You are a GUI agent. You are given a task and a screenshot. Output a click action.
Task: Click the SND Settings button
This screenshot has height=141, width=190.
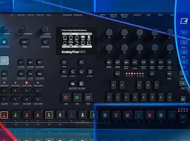point(30,62)
